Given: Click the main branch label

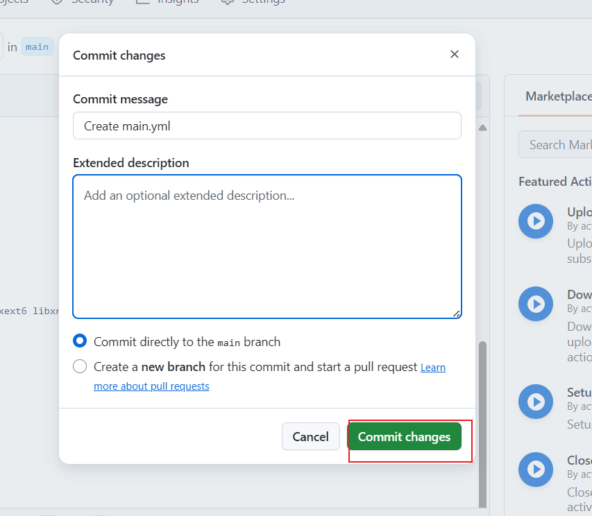Looking at the screenshot, I should pyautogui.click(x=37, y=47).
